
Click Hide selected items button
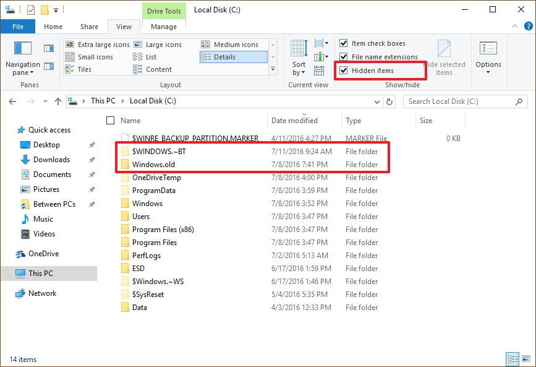tap(444, 58)
